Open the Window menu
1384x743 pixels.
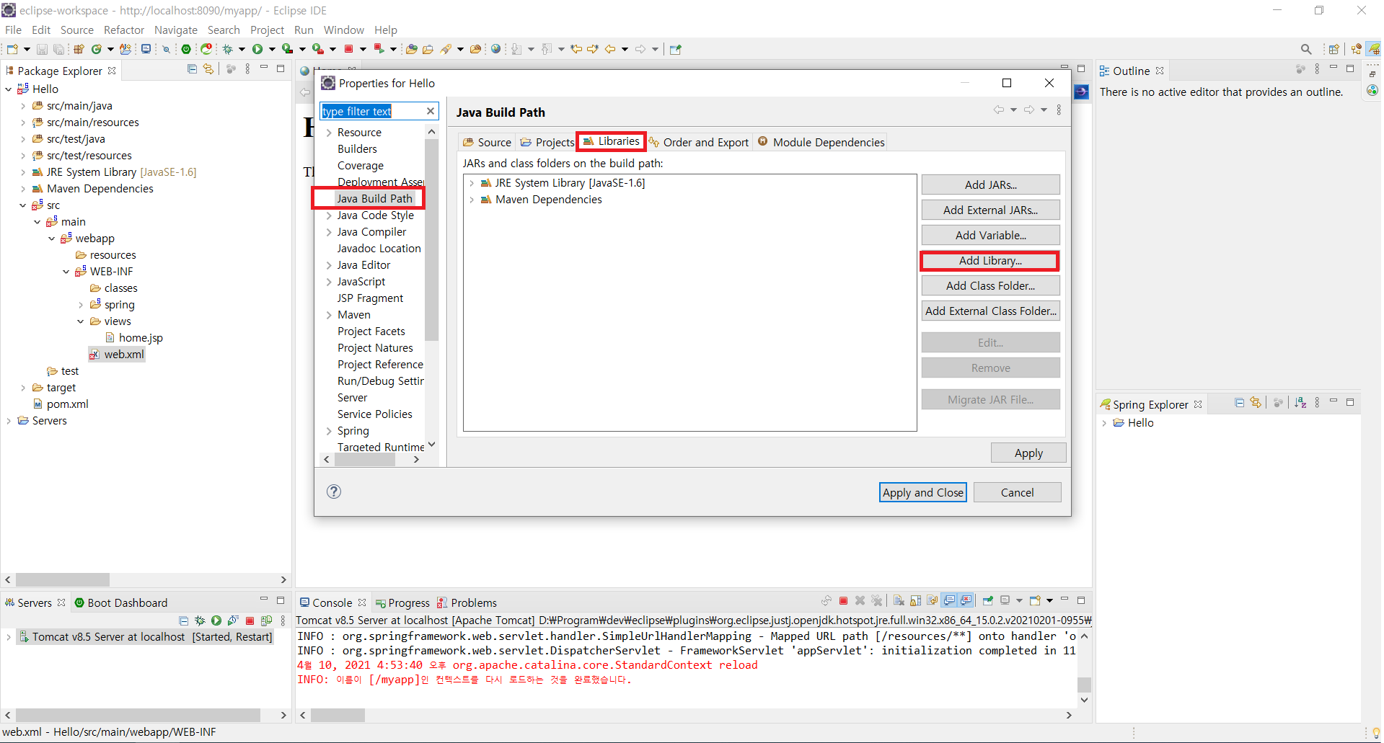[344, 30]
